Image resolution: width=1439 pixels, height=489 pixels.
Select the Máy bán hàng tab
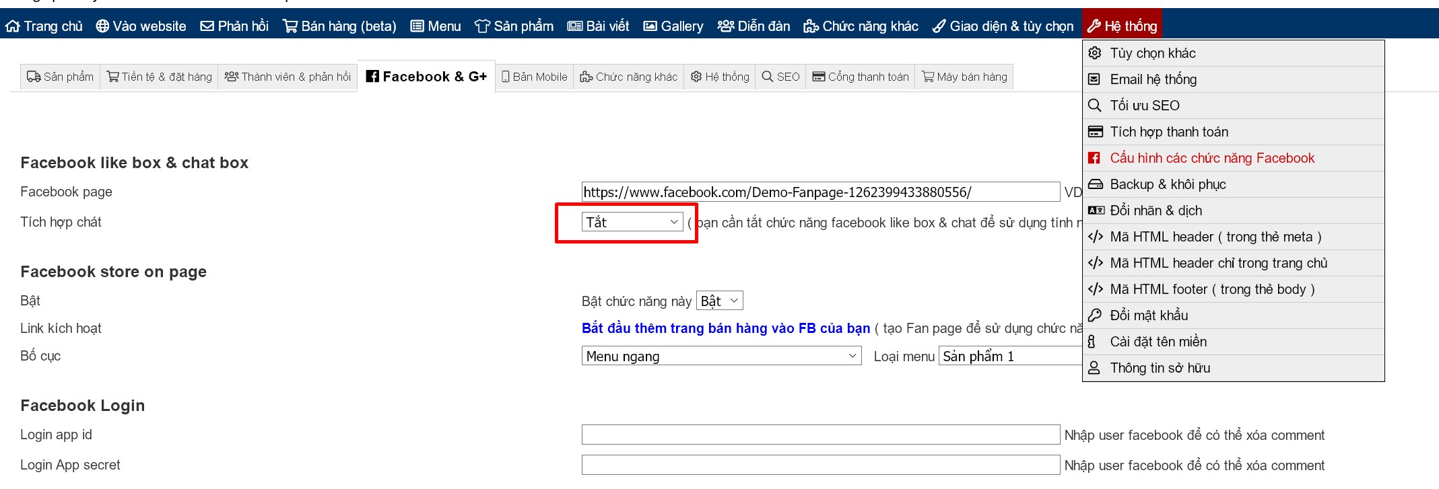pos(964,77)
